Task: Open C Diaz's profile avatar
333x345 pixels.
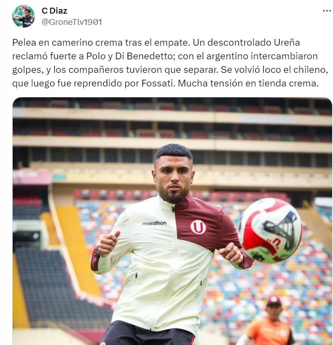Action: (x=24, y=16)
